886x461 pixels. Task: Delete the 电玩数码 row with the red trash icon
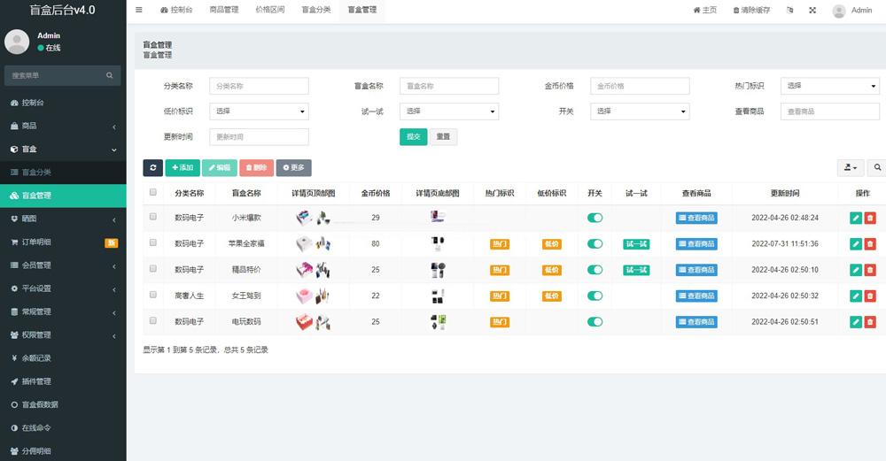pyautogui.click(x=870, y=322)
